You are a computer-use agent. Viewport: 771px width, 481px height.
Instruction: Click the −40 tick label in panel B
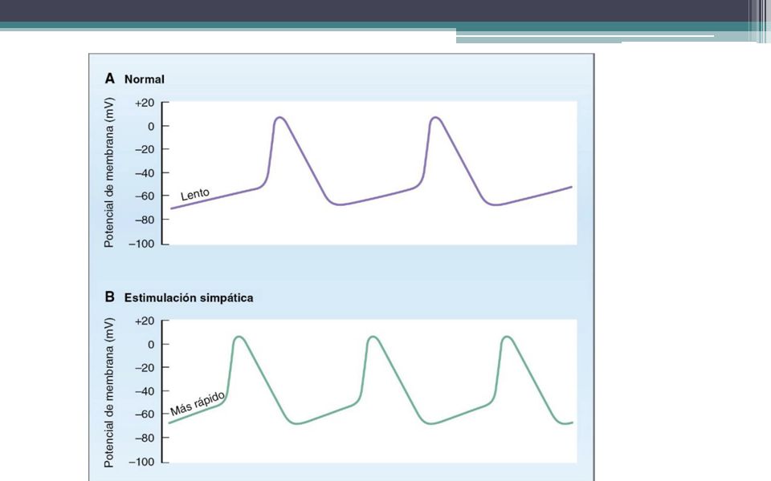point(145,391)
